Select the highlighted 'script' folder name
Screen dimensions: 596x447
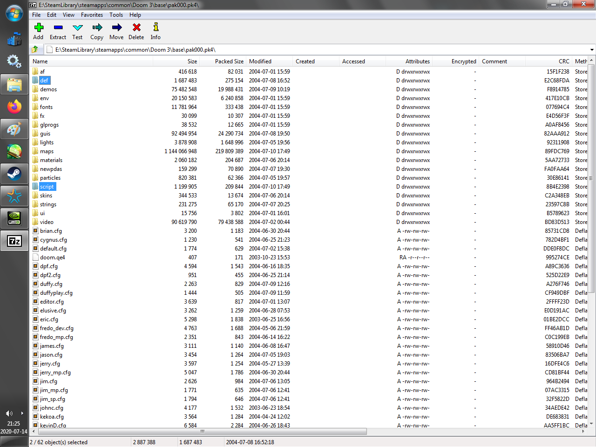point(47,186)
